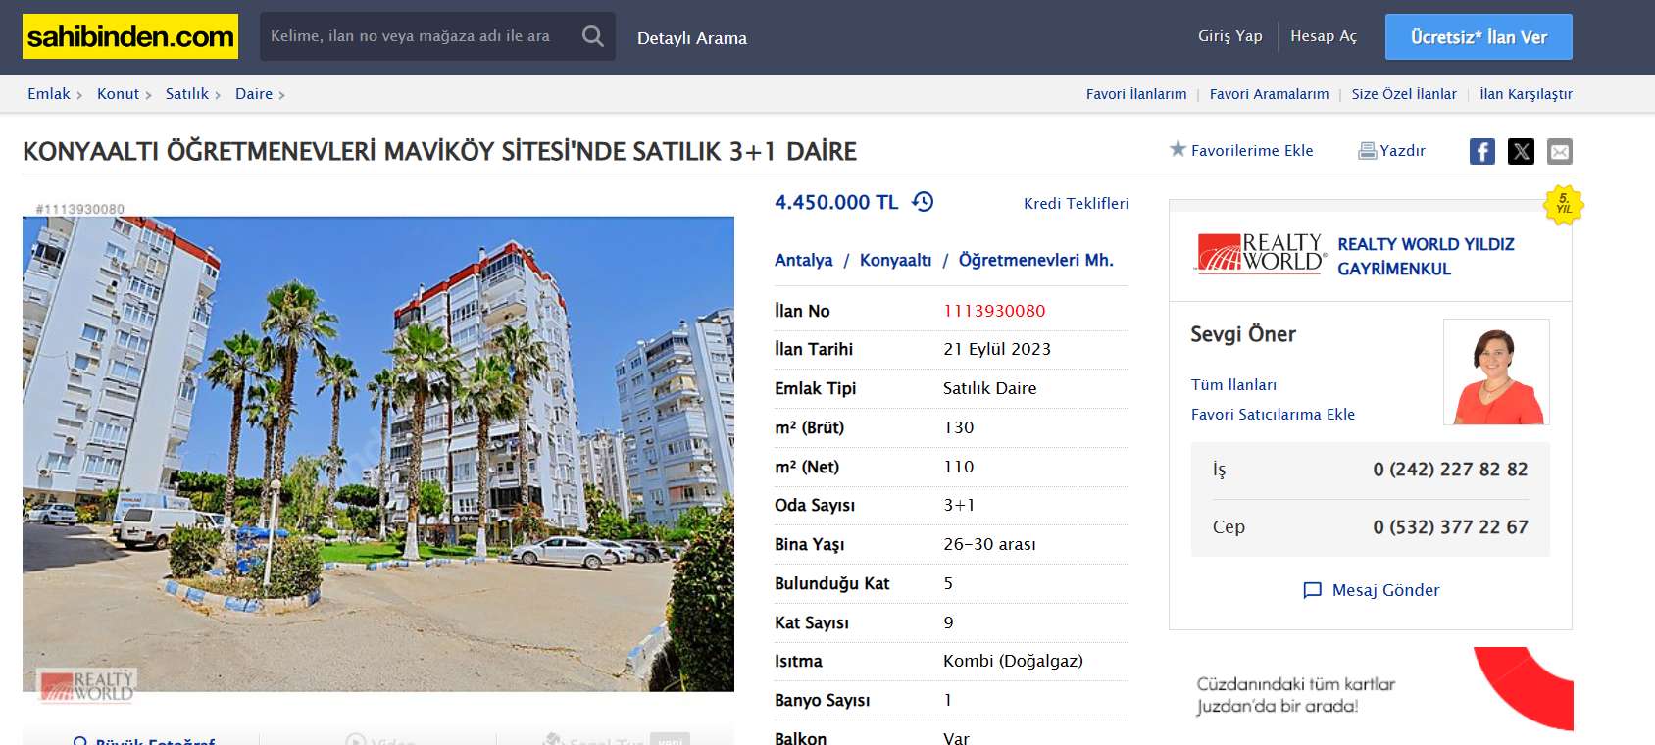Click Hesap Aç to register
This screenshot has width=1655, height=745.
(x=1324, y=36)
